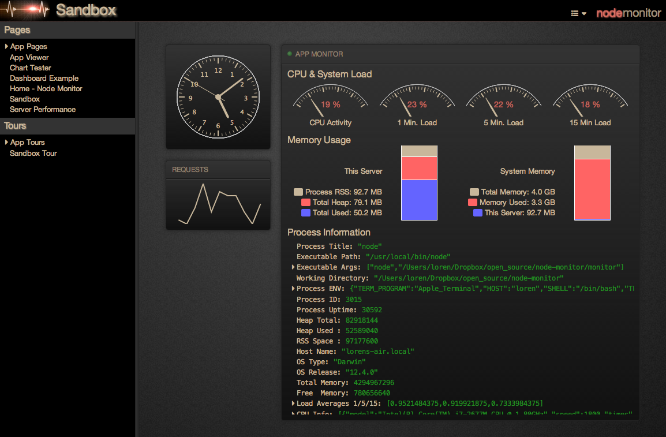Toggle the Process RSS legend swatch
The image size is (666, 437).
coord(298,192)
